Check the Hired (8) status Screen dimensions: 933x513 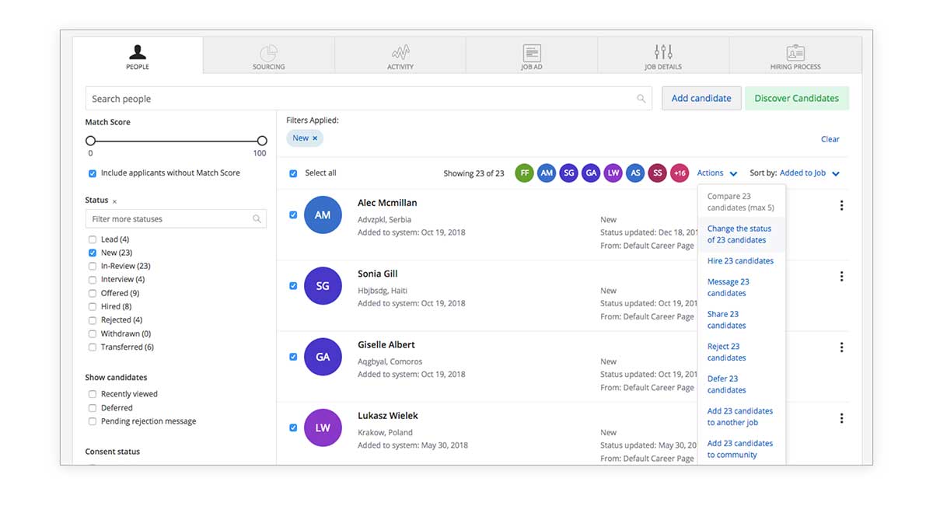point(93,306)
